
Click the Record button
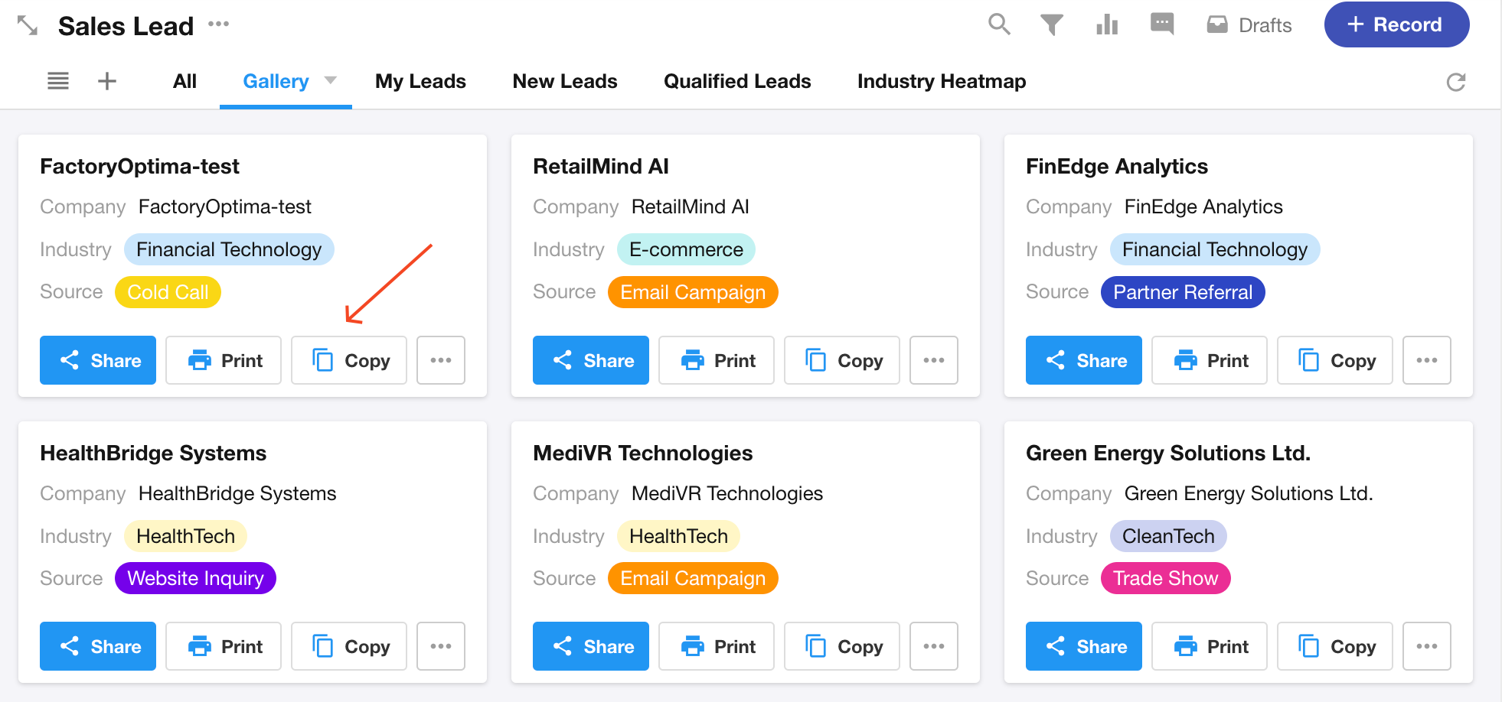click(x=1396, y=24)
